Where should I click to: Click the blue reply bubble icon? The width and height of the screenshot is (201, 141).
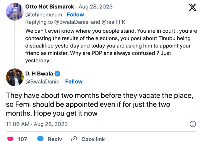(x=40, y=139)
